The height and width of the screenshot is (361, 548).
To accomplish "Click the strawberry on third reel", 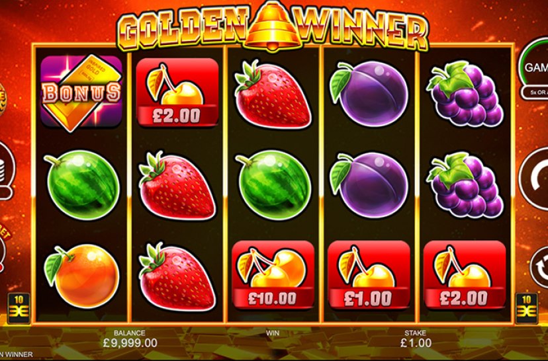I will point(273,94).
